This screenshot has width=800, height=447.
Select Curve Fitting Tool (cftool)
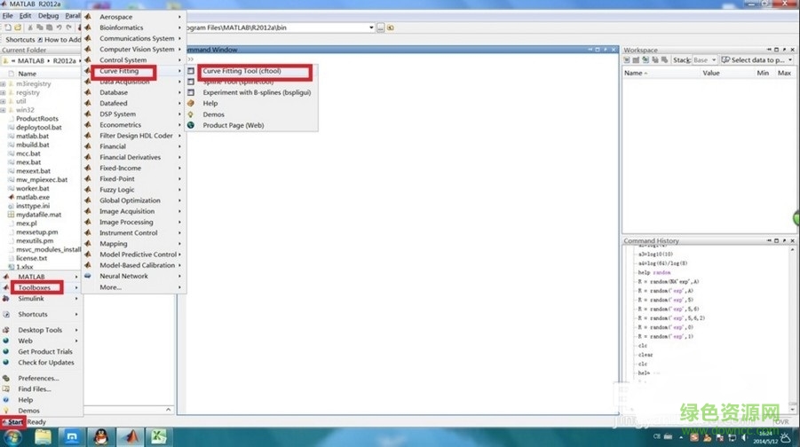(x=242, y=71)
